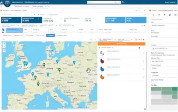The width and height of the screenshot is (178, 112).
Task: Click the filter icon right of the top filter chips
Action: (x=145, y=26)
